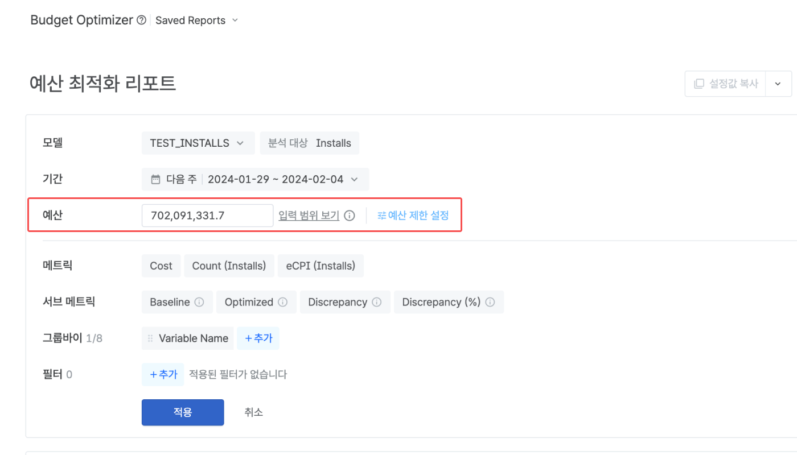The width and height of the screenshot is (797, 455).
Task: Click the info icon on Baseline chip
Action: [199, 302]
